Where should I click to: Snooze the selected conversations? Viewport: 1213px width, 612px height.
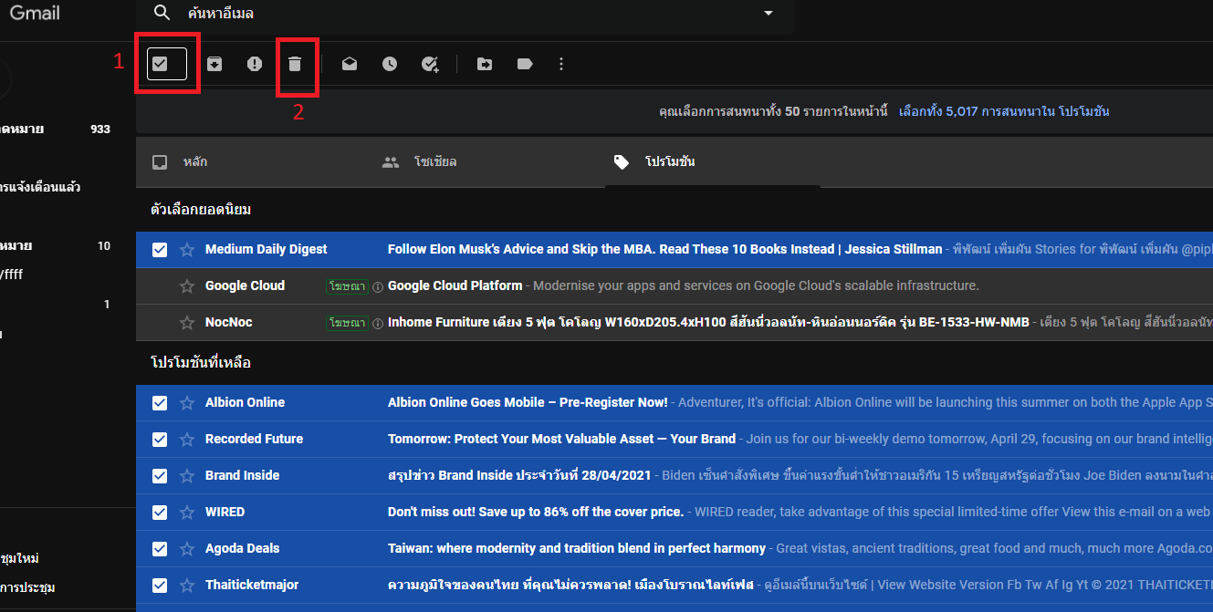coord(390,64)
